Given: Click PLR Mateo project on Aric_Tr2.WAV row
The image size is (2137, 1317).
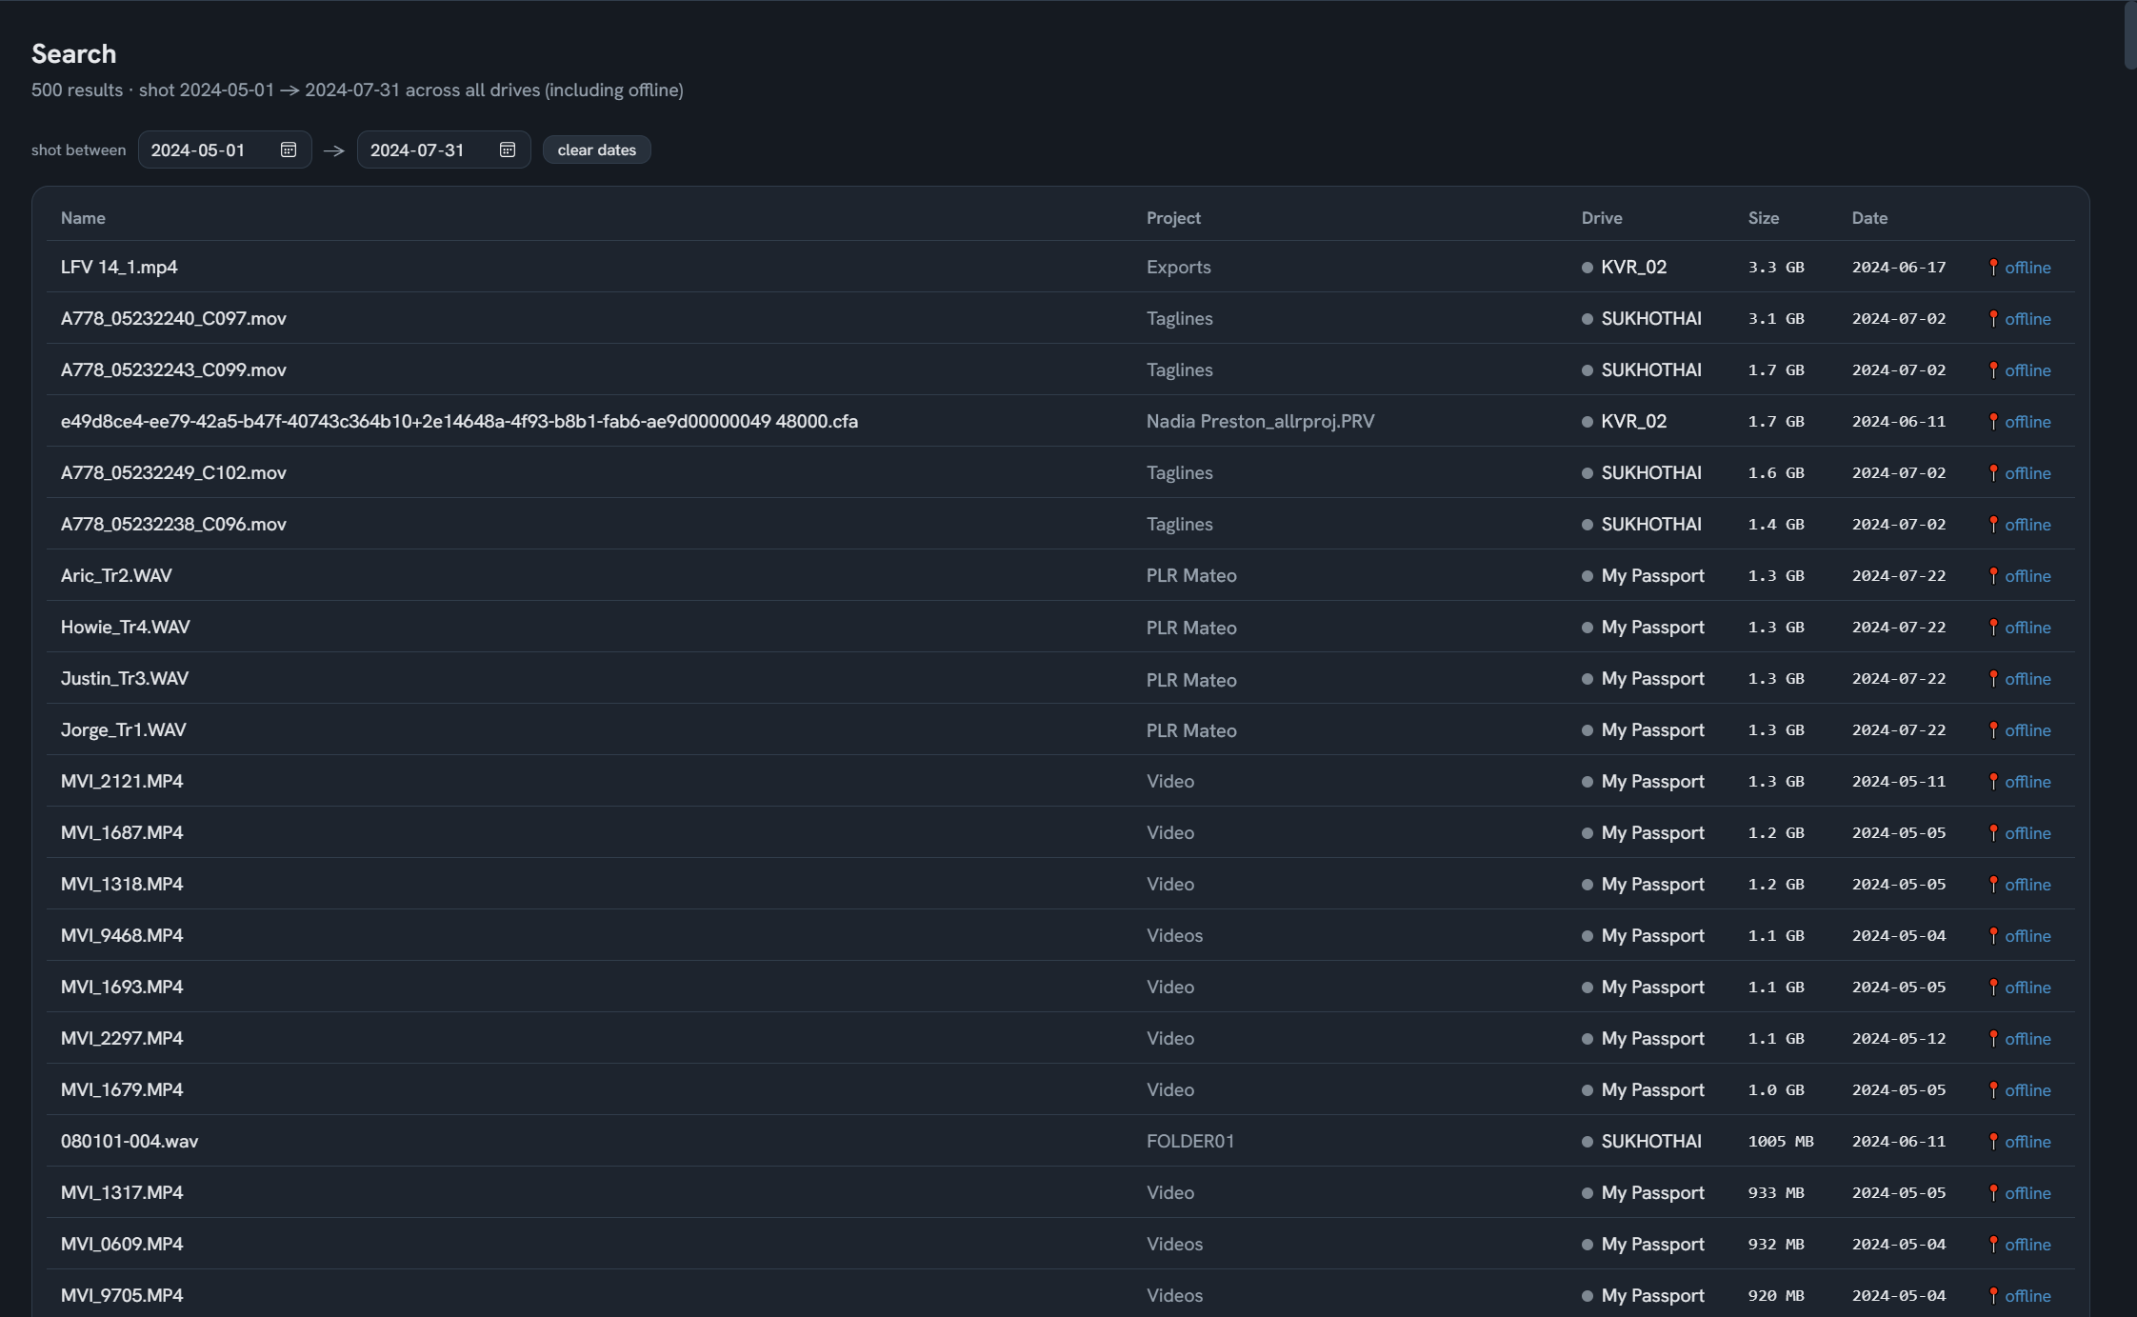Looking at the screenshot, I should (x=1191, y=575).
